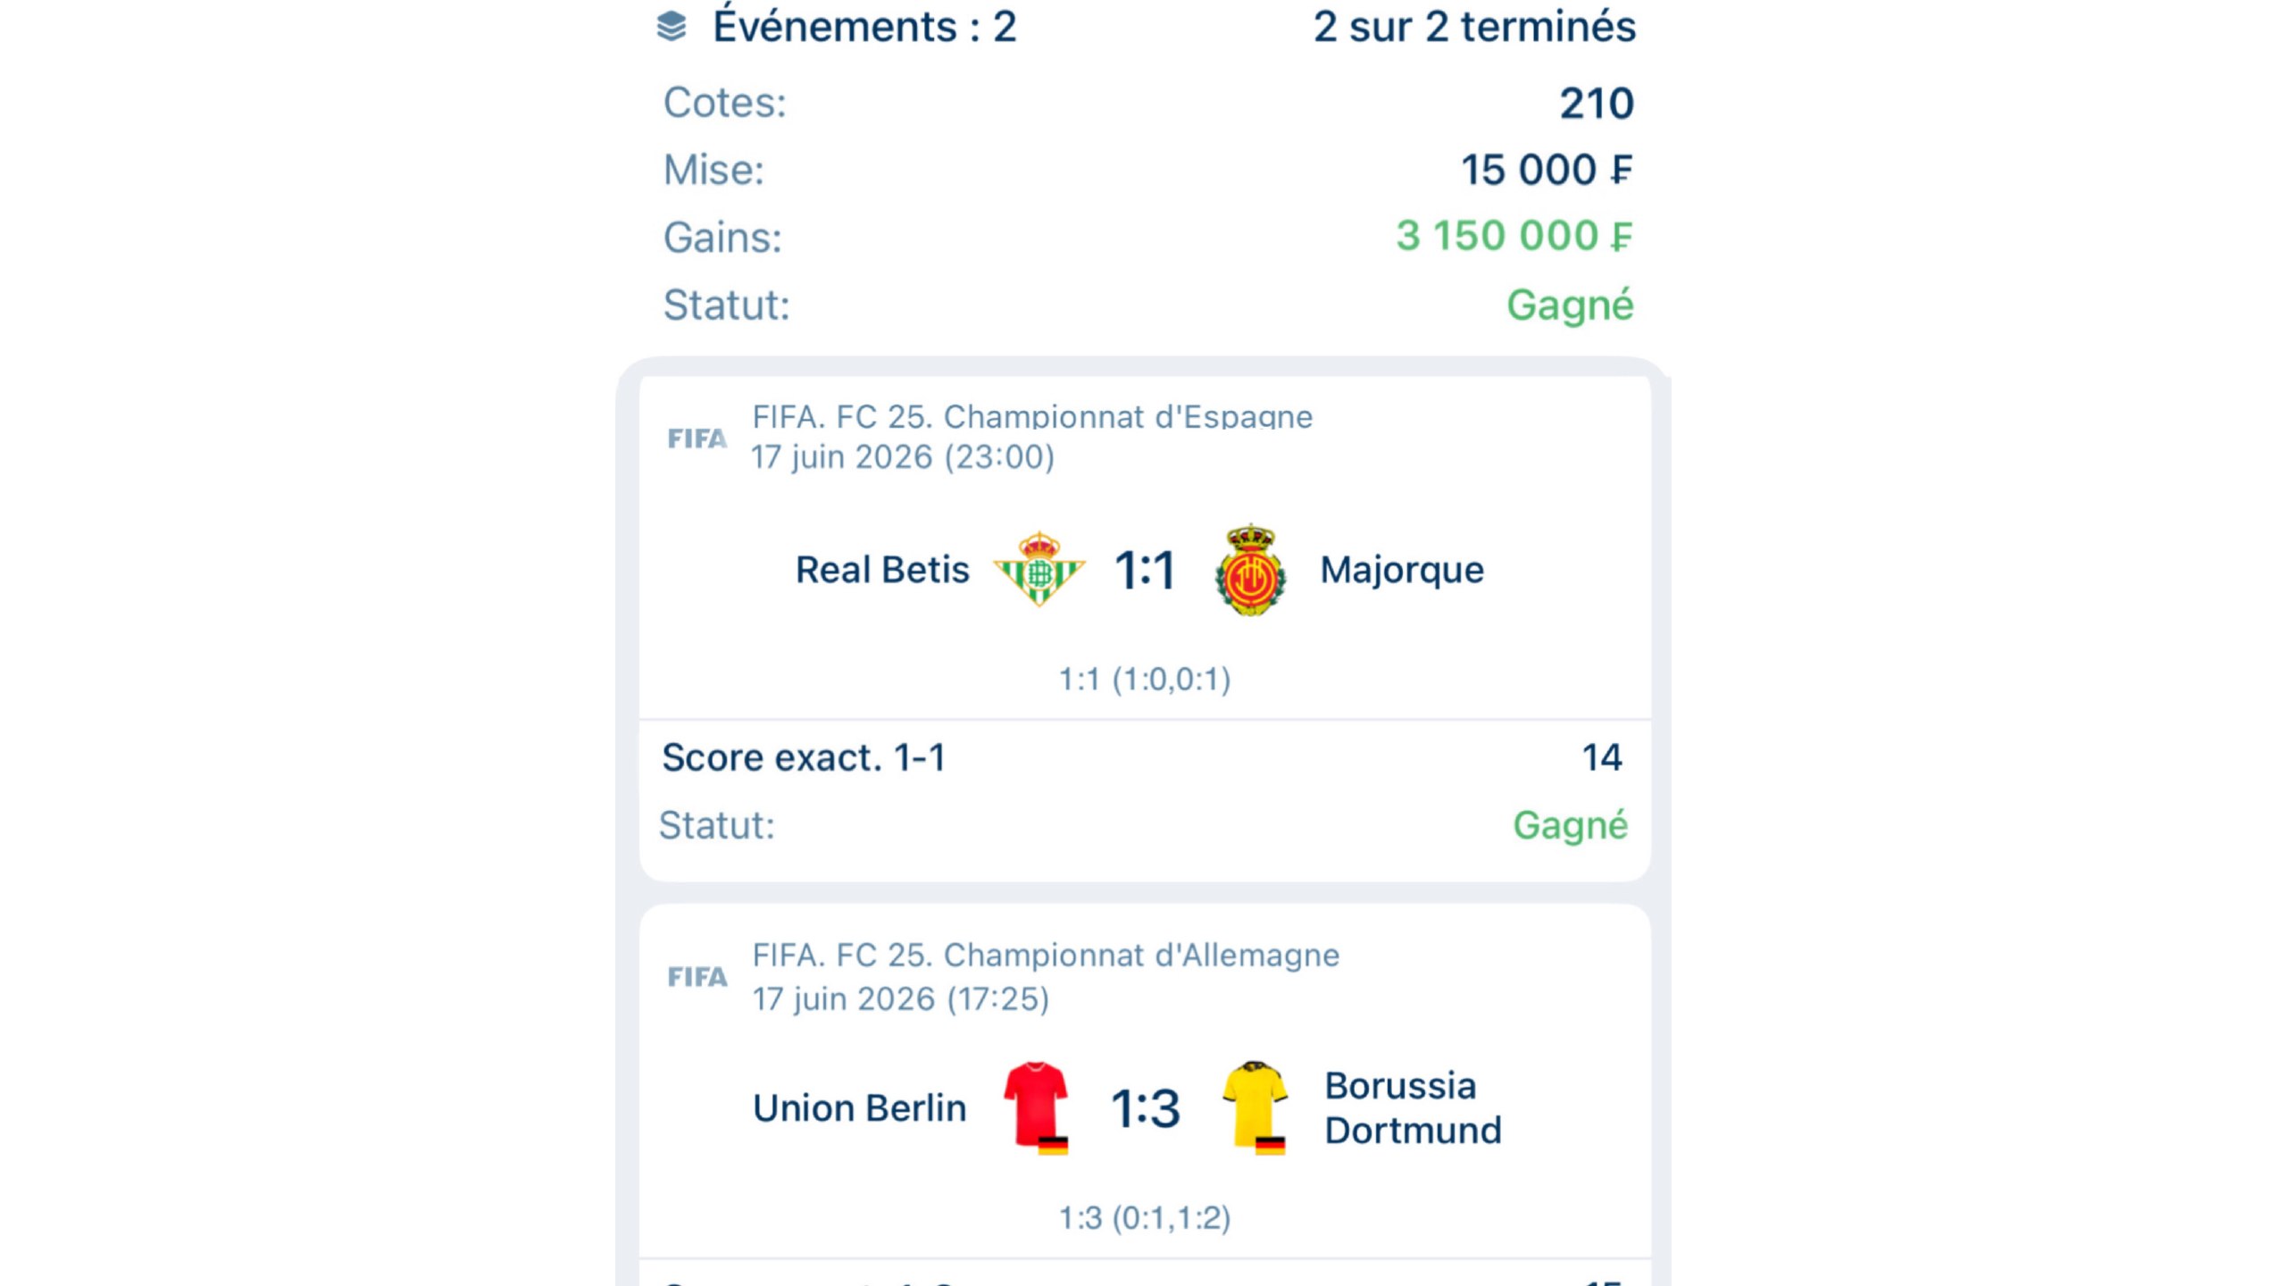Click the red Union Berlin jersey icon
This screenshot has width=2286, height=1286.
pos(1037,1107)
